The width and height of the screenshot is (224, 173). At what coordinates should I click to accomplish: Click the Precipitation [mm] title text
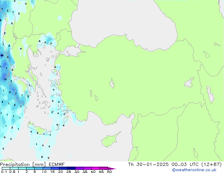tap(21, 164)
